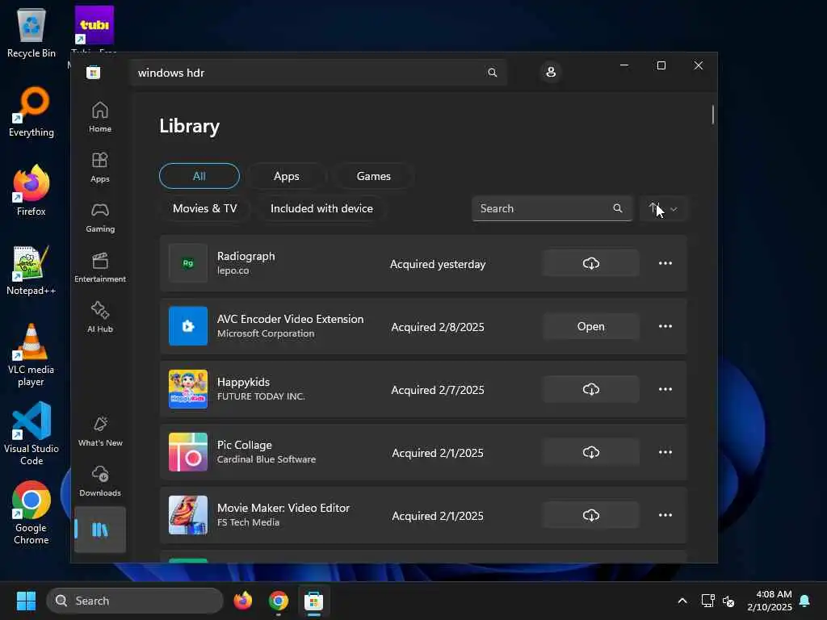Open more options for Happykids
This screenshot has height=620, width=827.
[665, 389]
